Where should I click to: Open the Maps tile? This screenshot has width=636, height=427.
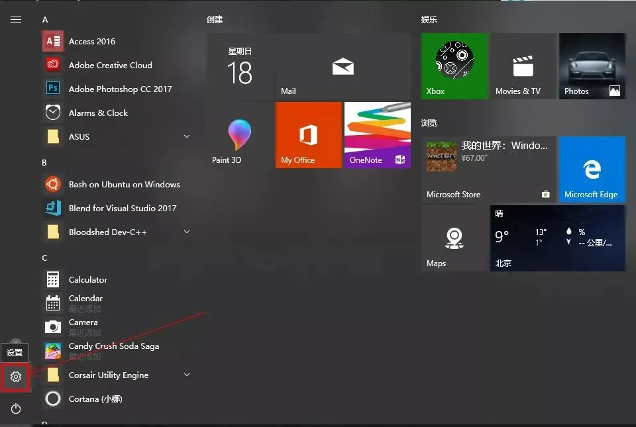tap(454, 238)
